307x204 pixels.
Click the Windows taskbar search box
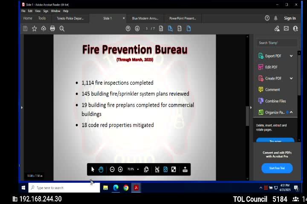coord(64,188)
